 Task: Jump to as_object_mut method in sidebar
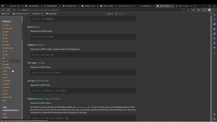click(x=8, y=48)
